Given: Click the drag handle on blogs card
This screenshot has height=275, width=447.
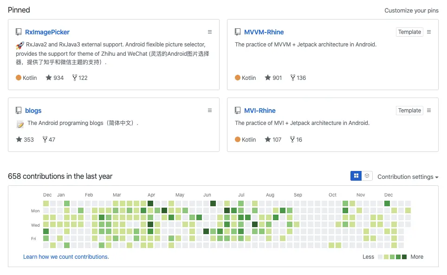Looking at the screenshot, I should pos(210,111).
